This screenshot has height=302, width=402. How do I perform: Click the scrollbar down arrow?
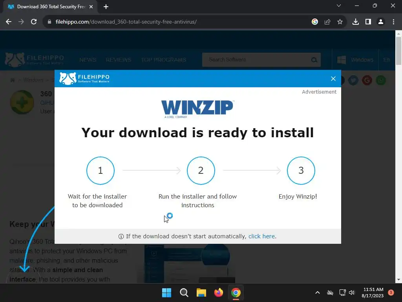click(398, 280)
